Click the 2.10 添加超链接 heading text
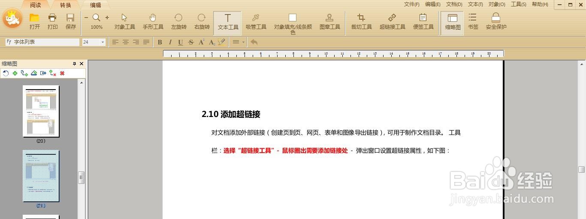The width and height of the screenshot is (586, 219). 231,114
